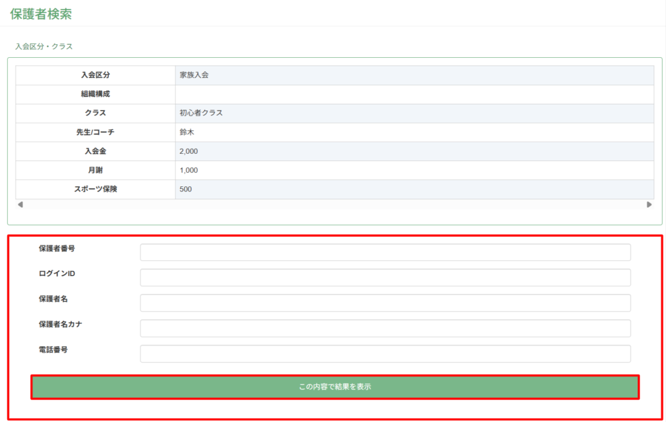The width and height of the screenshot is (666, 422).
Task: Click the スポーツ保険 value 500
Action: (x=185, y=189)
